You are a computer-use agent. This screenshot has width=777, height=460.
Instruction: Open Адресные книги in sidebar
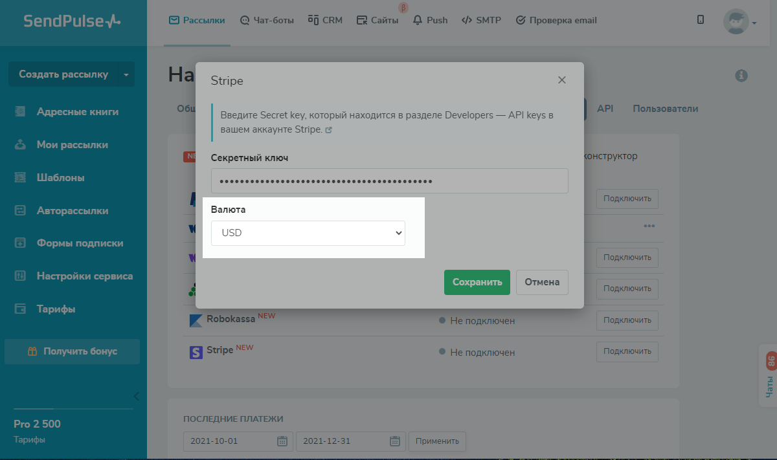point(77,111)
